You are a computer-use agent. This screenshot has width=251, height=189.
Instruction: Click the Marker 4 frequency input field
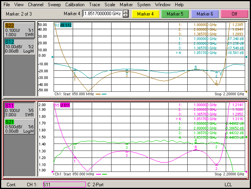coord(103,14)
